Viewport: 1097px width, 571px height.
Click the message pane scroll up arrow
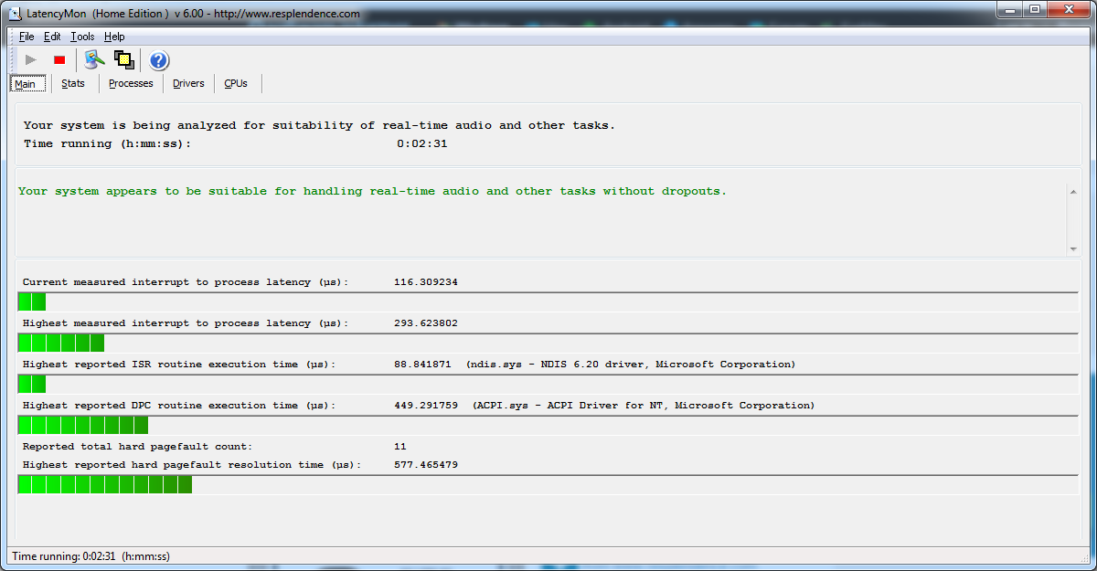(x=1073, y=190)
